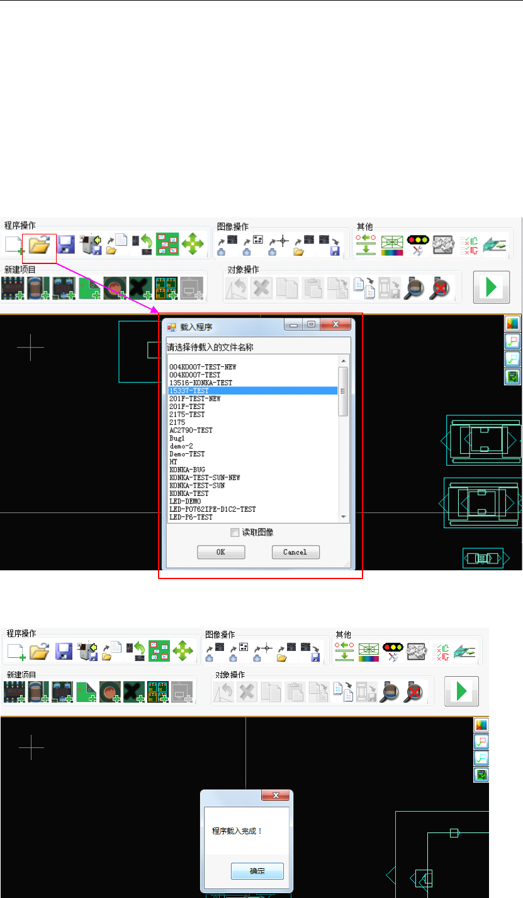Click gray delete X icon in 程序载入完成 screenshot
The height and width of the screenshot is (898, 523).
click(x=247, y=693)
